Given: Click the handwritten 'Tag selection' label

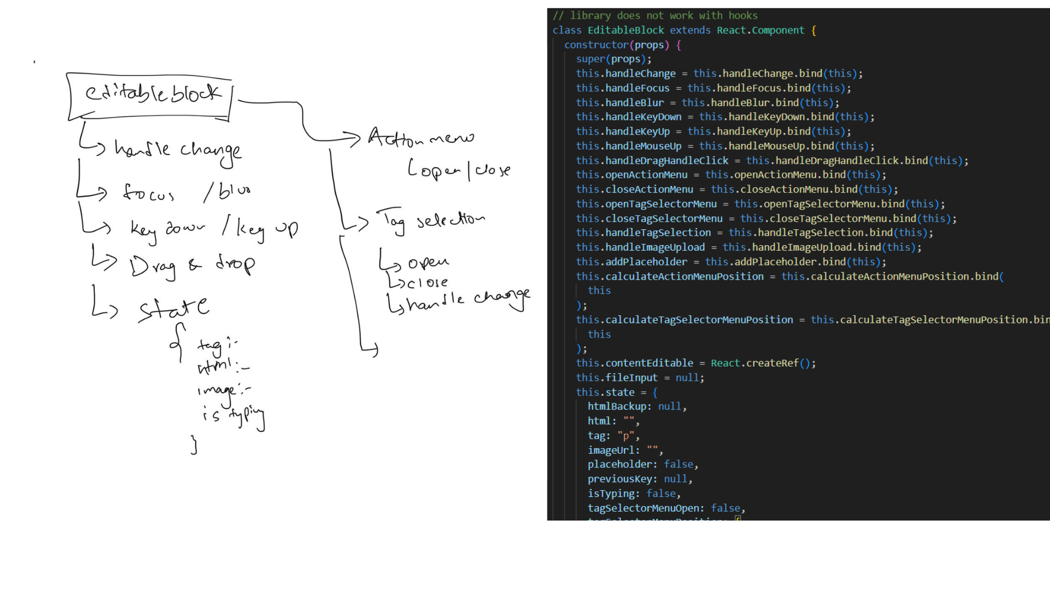Looking at the screenshot, I should (x=431, y=220).
